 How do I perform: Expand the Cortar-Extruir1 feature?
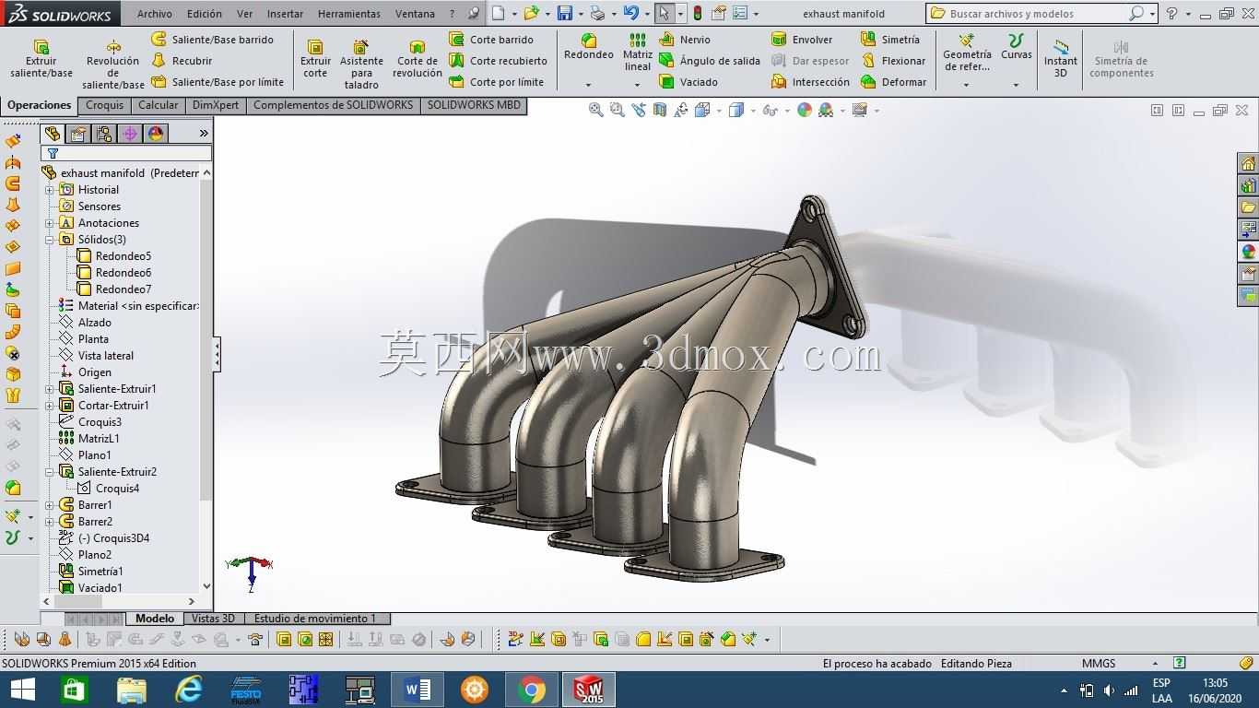coord(50,406)
